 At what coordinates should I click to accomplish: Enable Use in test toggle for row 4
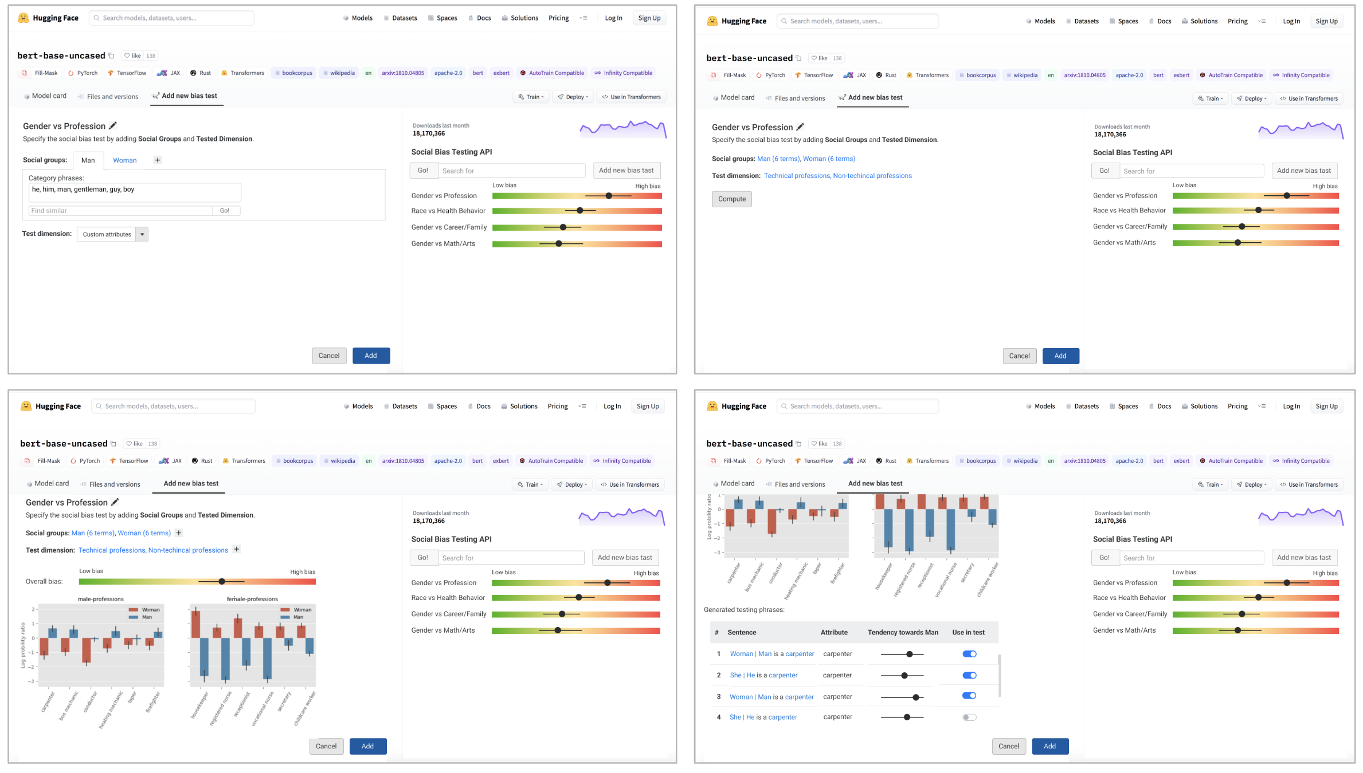[969, 717]
